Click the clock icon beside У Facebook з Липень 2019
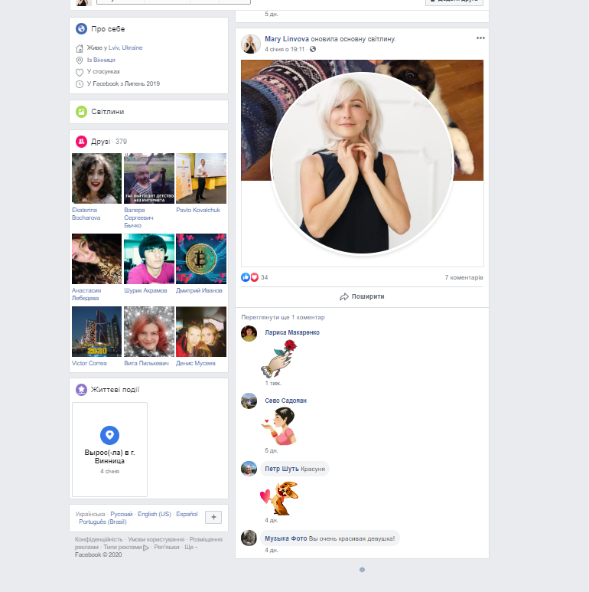This screenshot has width=589, height=592. (80, 84)
